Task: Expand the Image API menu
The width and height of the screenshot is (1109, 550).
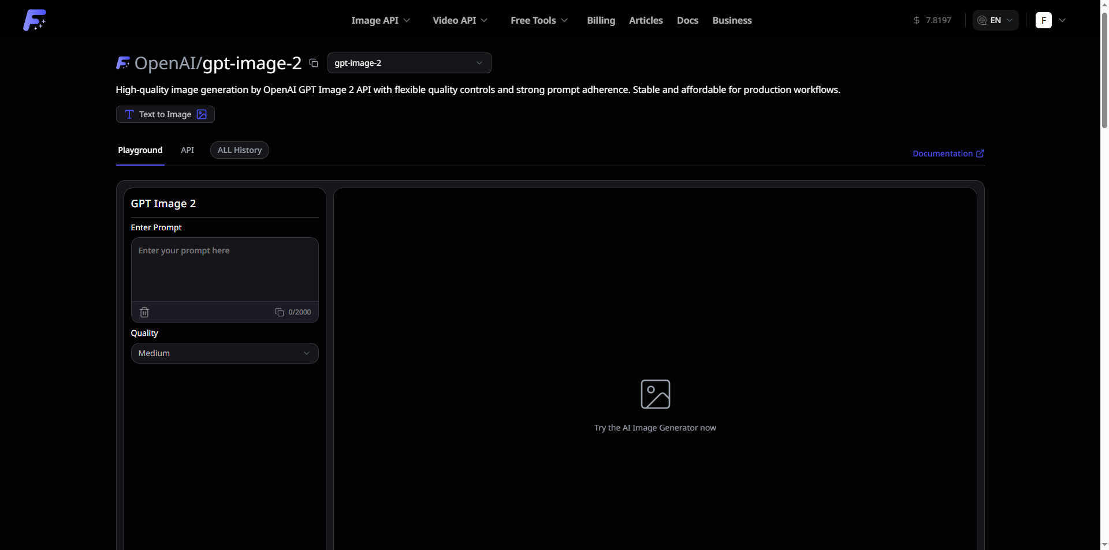Action: (381, 20)
